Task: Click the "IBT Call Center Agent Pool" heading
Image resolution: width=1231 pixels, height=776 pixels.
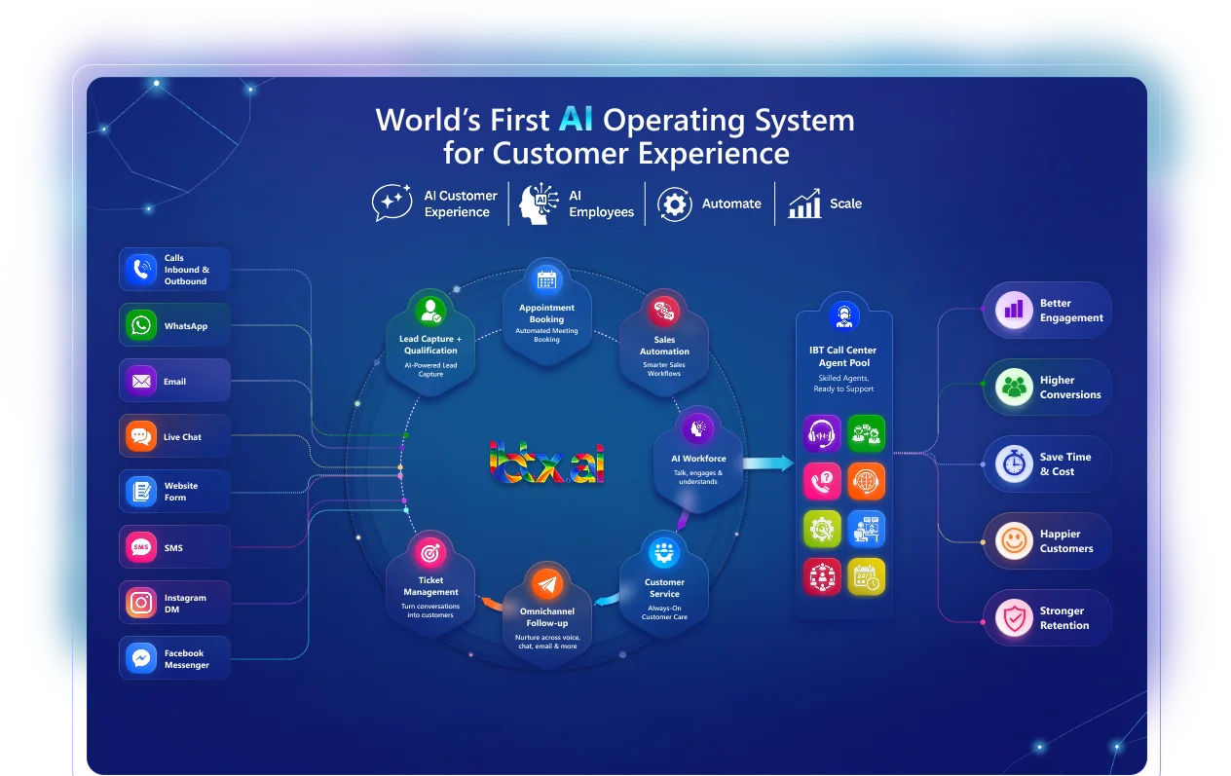Action: coord(843,356)
